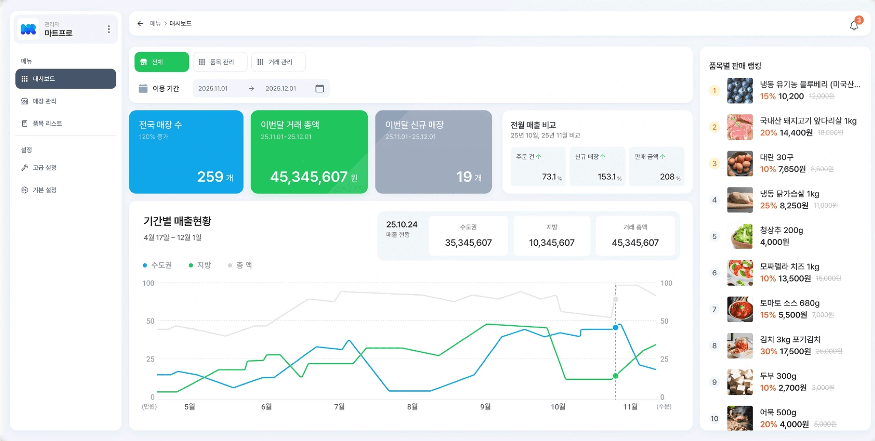Open the 냉동 유기농 블루베리 product thumbnail
The width and height of the screenshot is (875, 441).
pos(740,91)
